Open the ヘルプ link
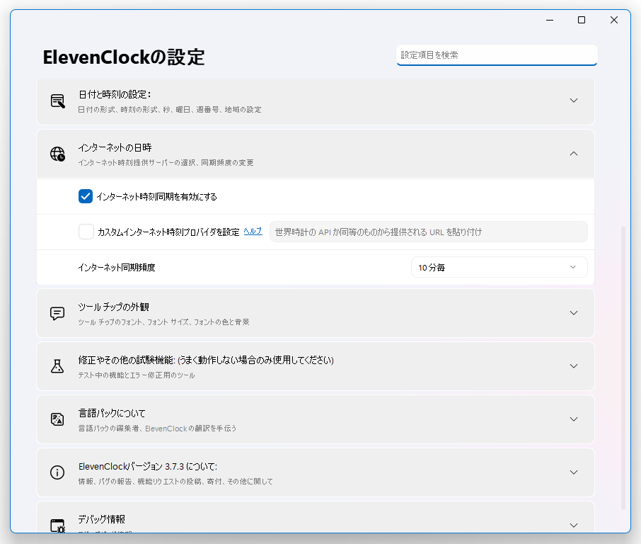This screenshot has width=641, height=544. point(253,232)
